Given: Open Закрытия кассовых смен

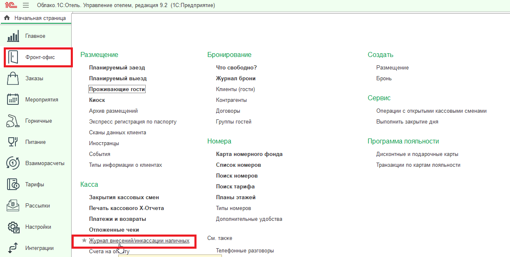Looking at the screenshot, I should 124,197.
